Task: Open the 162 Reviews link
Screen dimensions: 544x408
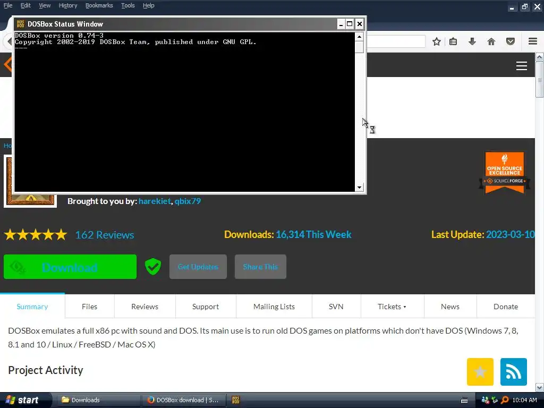Action: (x=105, y=235)
